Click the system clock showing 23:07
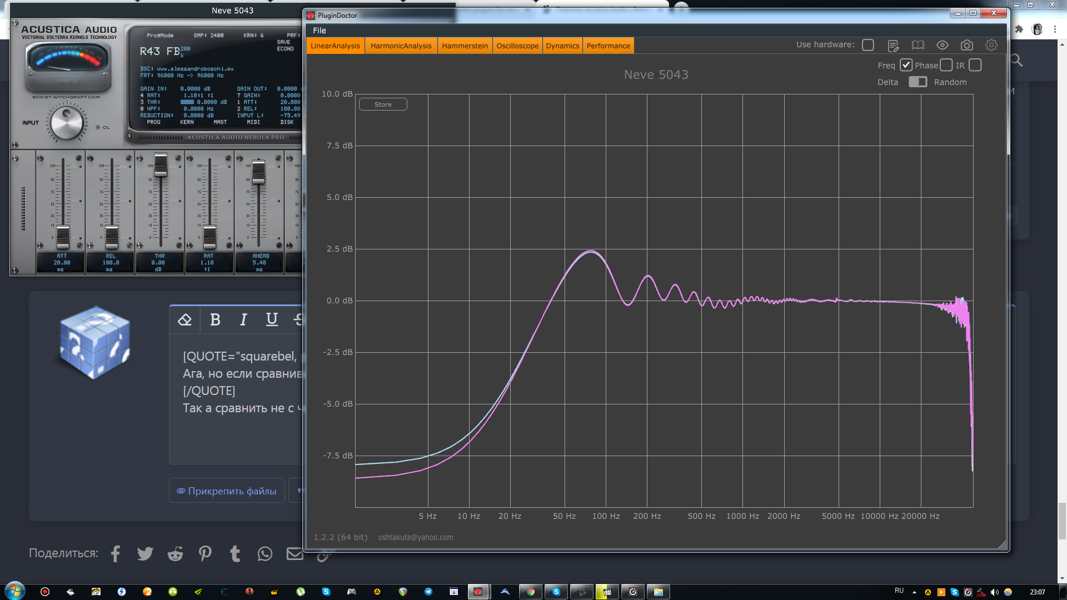1067x600 pixels. pos(1037,592)
